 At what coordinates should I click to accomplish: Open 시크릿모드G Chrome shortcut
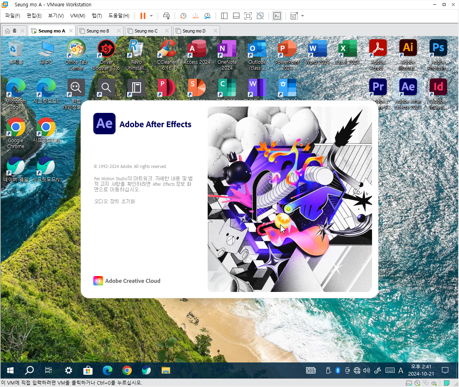pyautogui.click(x=46, y=130)
